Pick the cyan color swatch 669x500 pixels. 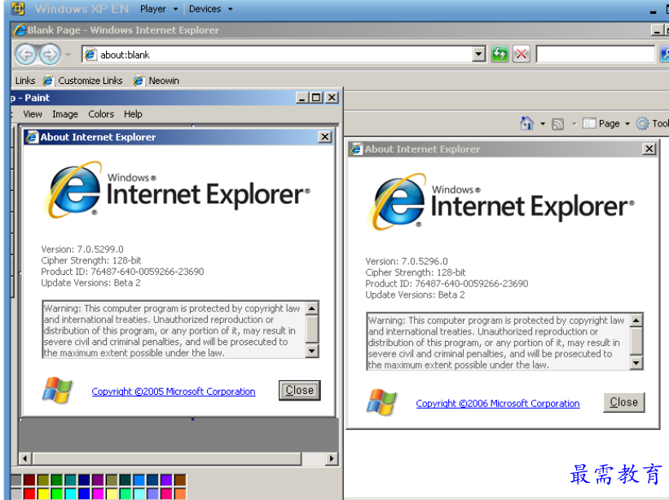70,493
